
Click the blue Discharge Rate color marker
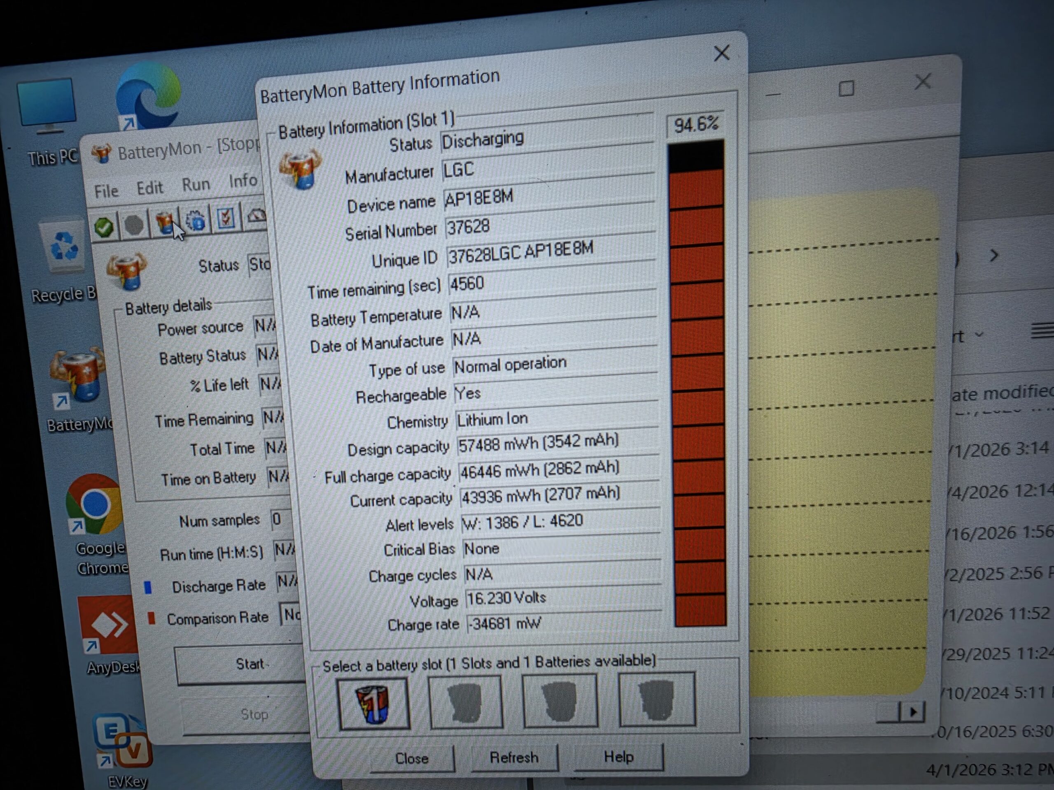(148, 587)
